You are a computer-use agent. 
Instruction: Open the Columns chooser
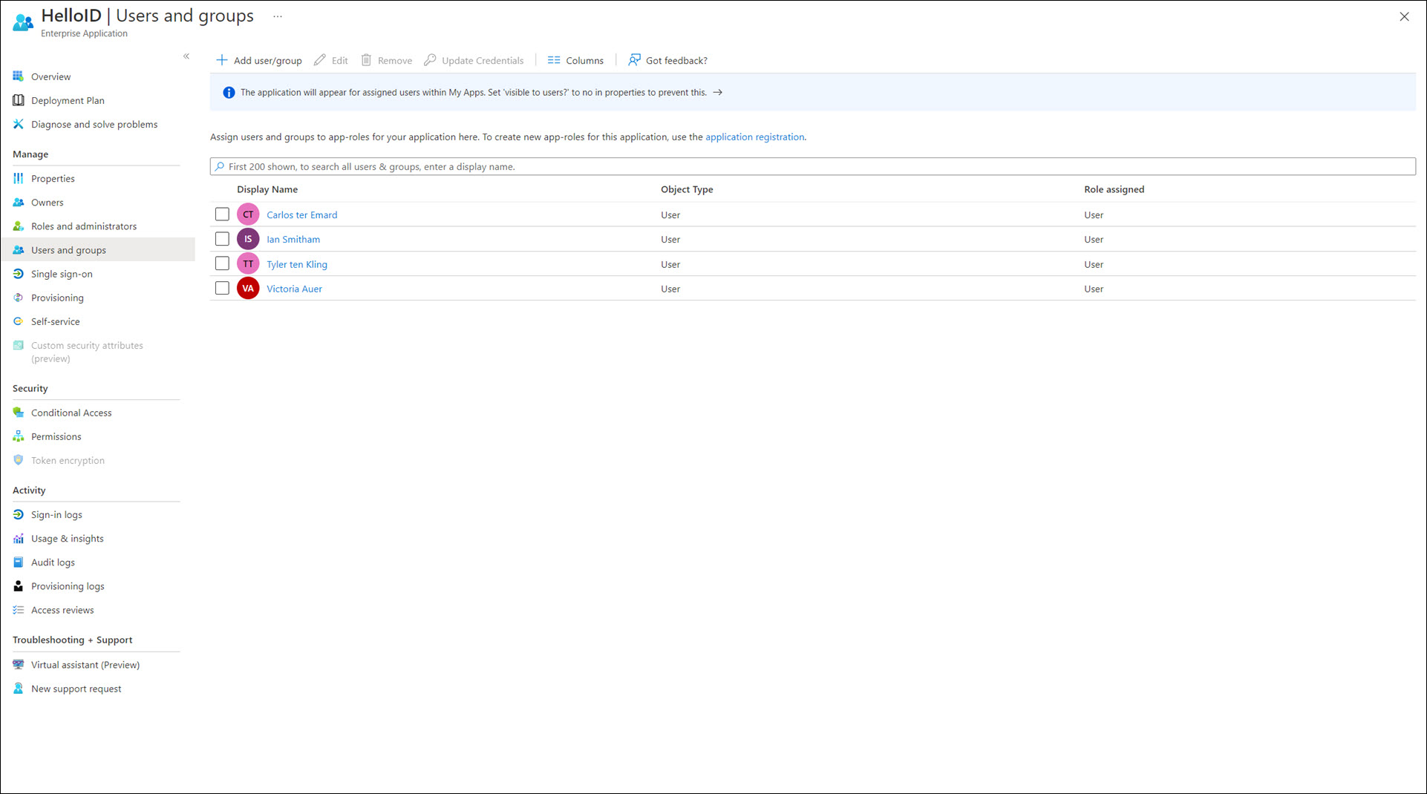coord(575,60)
